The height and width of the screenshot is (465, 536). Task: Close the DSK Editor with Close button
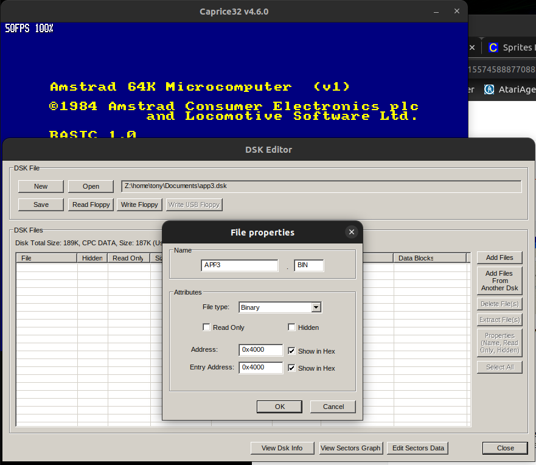click(505, 448)
